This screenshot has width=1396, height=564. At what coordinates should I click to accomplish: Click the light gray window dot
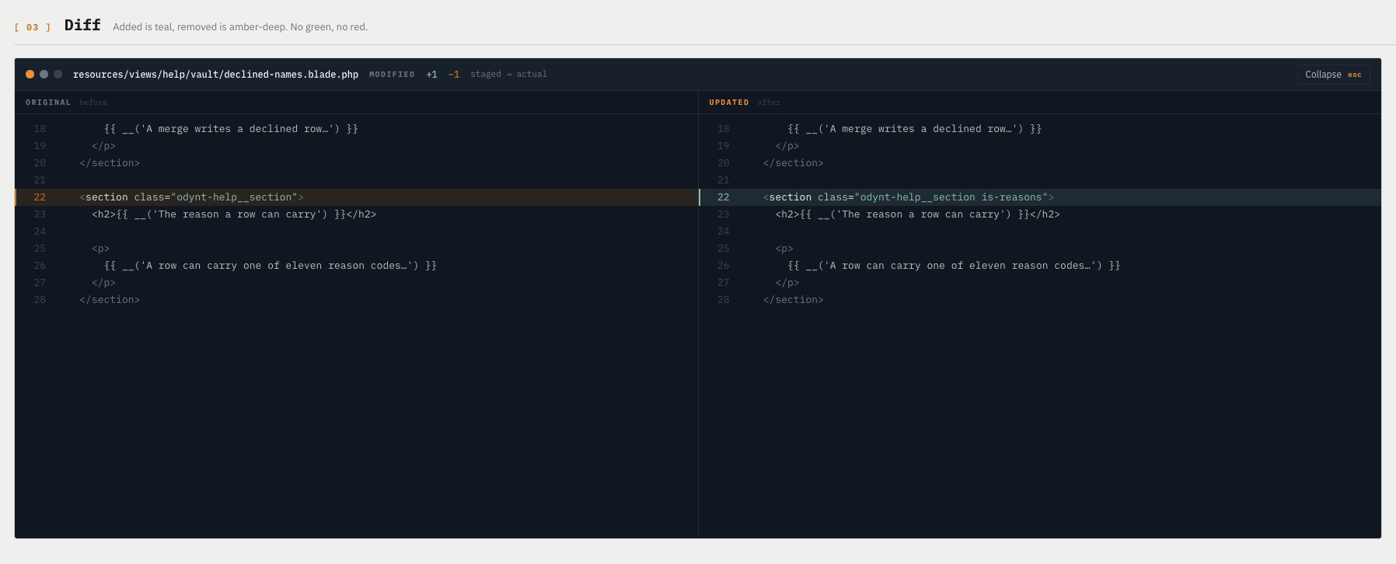coord(44,75)
